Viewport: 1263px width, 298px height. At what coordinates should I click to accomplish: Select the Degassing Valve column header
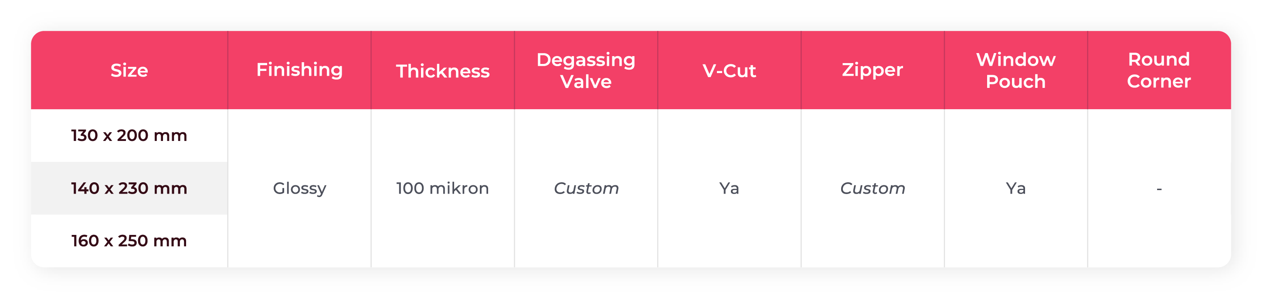click(x=585, y=70)
